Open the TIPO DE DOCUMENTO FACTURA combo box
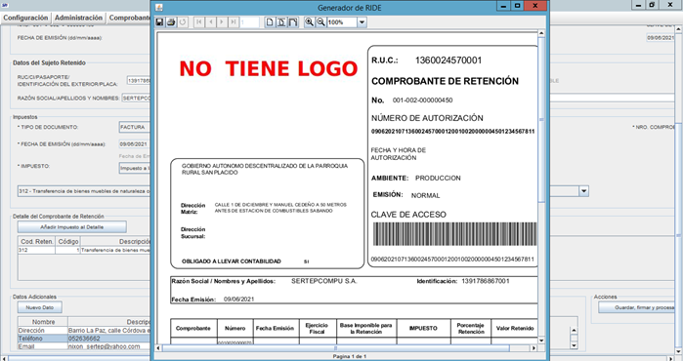 click(x=134, y=127)
